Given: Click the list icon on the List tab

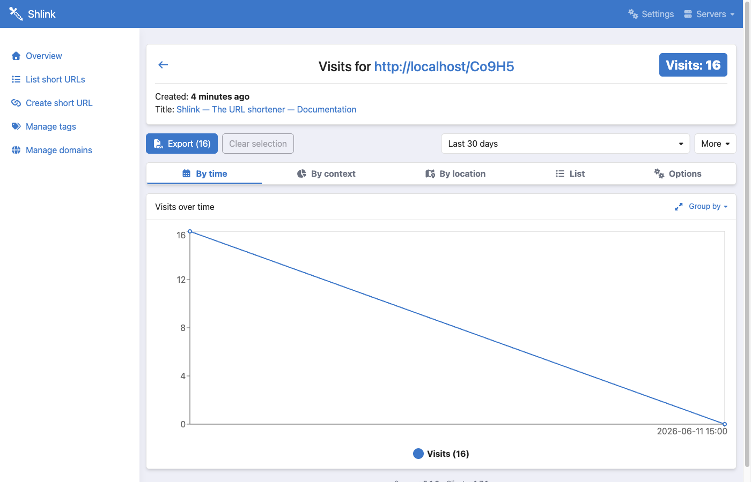Looking at the screenshot, I should (x=560, y=174).
